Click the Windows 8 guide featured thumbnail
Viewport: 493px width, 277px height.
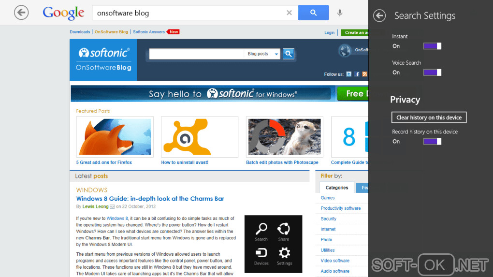point(349,137)
